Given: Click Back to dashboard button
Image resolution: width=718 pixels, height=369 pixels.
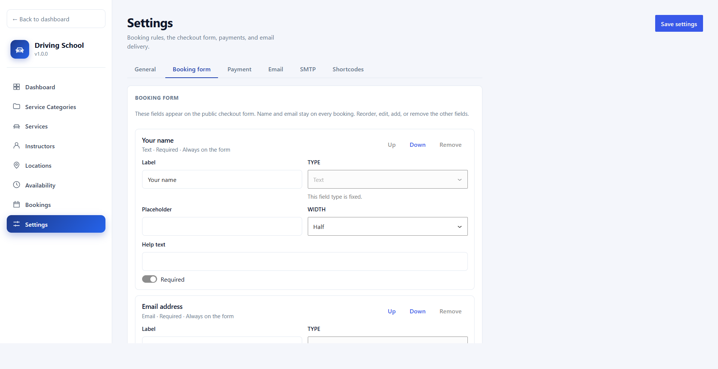Looking at the screenshot, I should 56,19.
